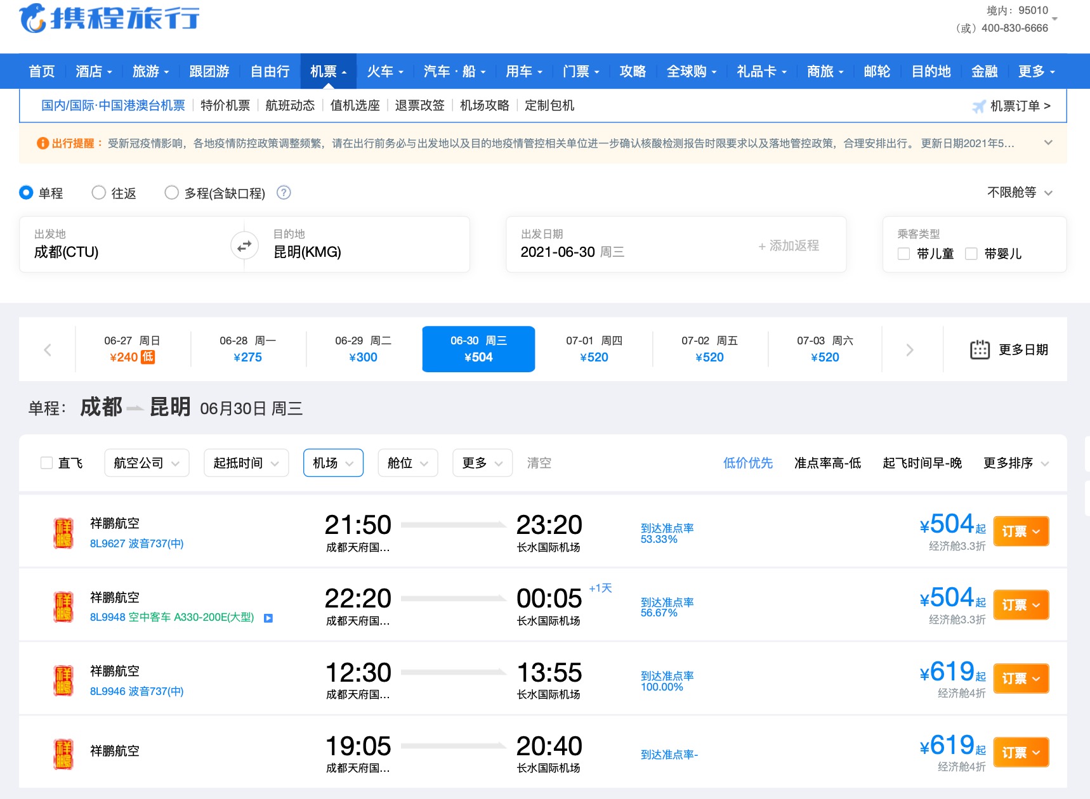Expand the 不限舱等 cabin class dropdown

point(1020,192)
